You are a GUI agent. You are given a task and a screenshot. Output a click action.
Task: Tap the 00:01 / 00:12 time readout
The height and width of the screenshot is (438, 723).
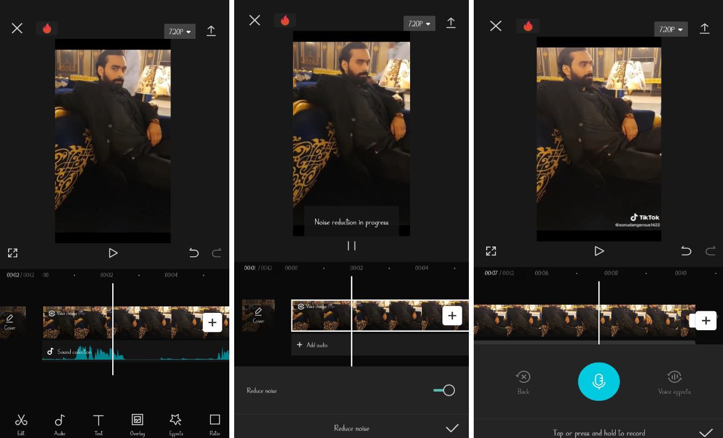[258, 268]
